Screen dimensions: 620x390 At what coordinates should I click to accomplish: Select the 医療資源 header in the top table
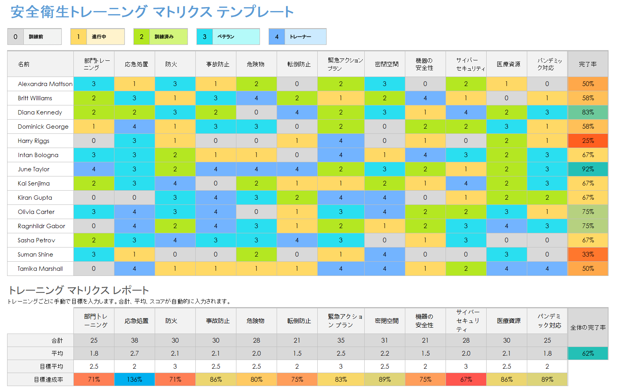click(x=507, y=64)
